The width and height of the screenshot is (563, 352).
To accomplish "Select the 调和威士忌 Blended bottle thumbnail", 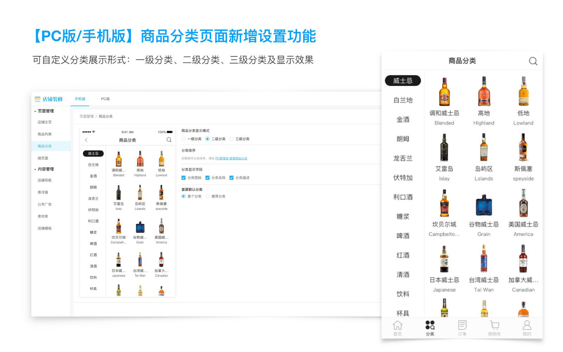I will pos(444,92).
